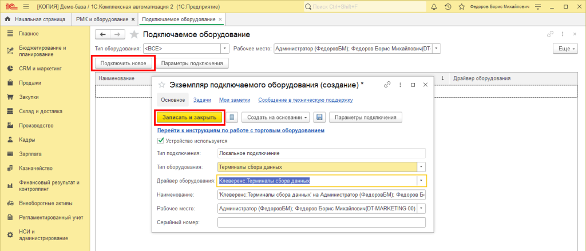The width and height of the screenshot is (586, 251).
Task: Toggle Устройство используется checkbox
Action: pos(161,141)
